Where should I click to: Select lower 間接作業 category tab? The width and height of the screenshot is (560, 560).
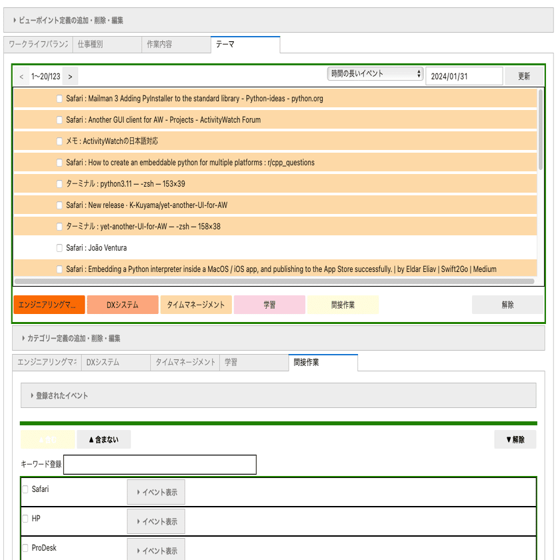pos(323,363)
